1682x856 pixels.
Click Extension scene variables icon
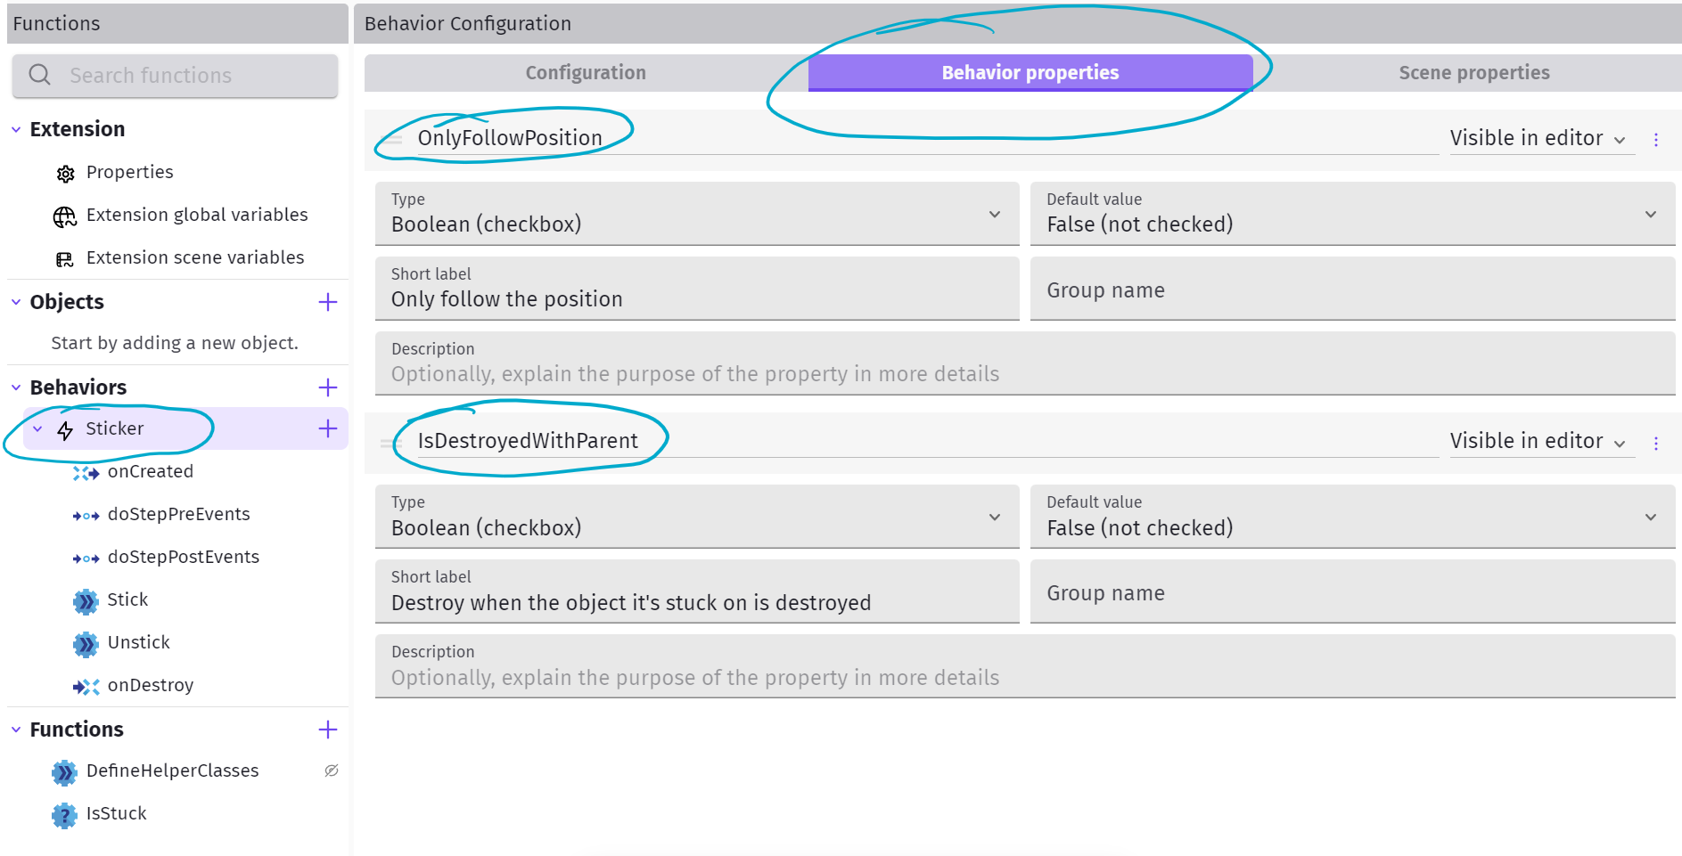(65, 259)
